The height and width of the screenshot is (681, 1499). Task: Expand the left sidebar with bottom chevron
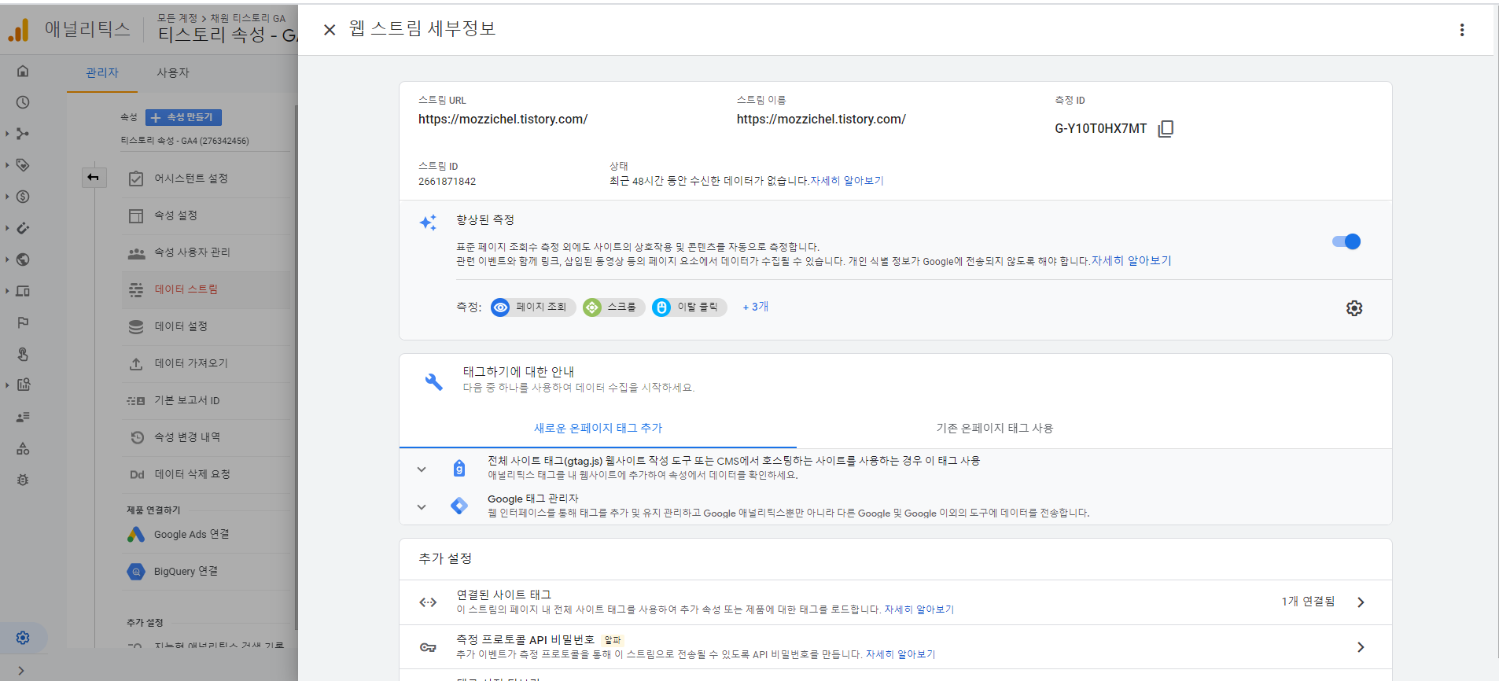(x=21, y=671)
